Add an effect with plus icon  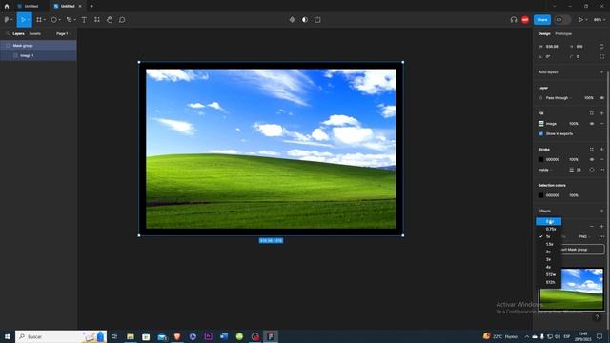(x=601, y=211)
